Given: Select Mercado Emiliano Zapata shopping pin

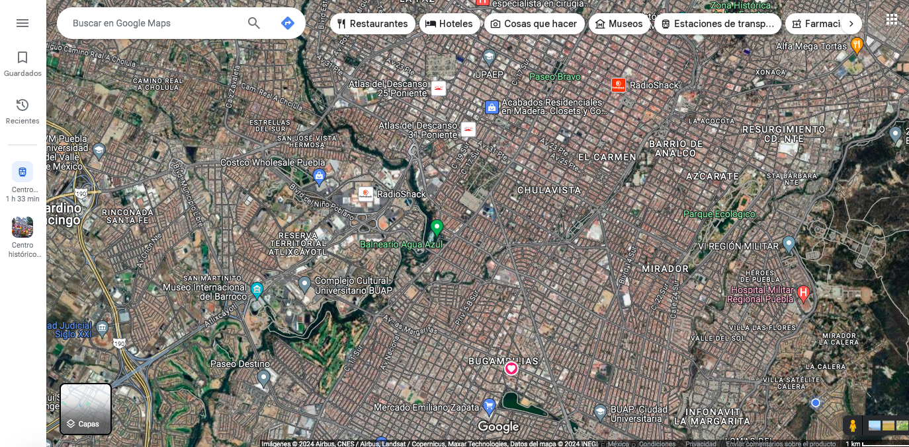Looking at the screenshot, I should coord(489,406).
